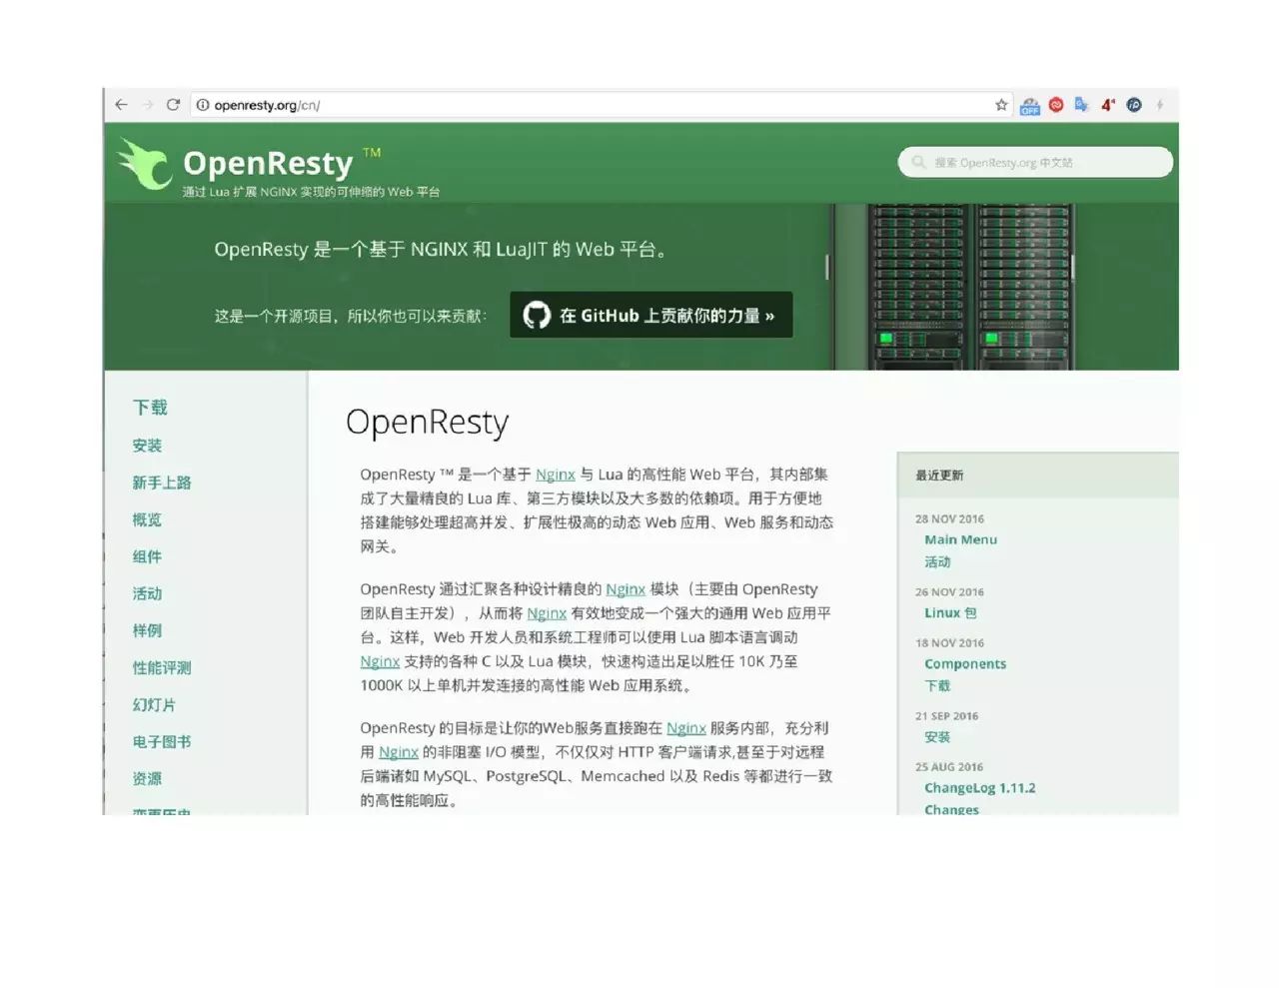
Task: Open the 性能评测 sidebar item
Action: (x=162, y=667)
